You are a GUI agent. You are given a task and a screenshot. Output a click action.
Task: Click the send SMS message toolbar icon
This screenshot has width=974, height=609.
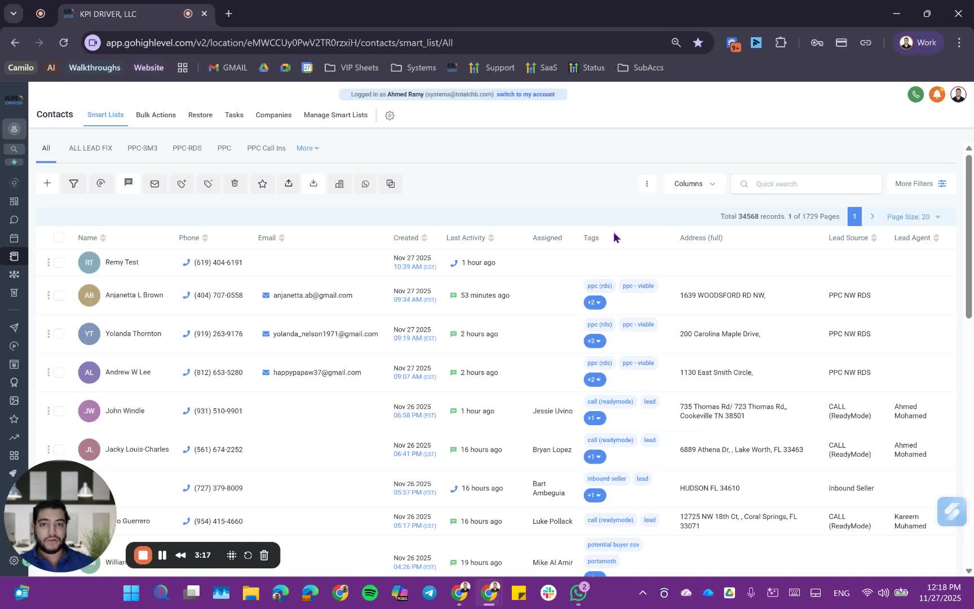click(x=129, y=183)
